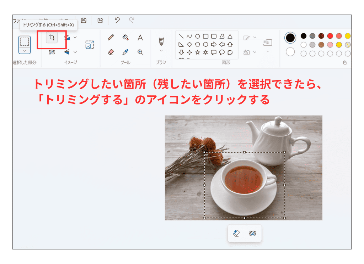
Task: Expand the rotate options dropdown
Action: pyautogui.click(x=75, y=38)
